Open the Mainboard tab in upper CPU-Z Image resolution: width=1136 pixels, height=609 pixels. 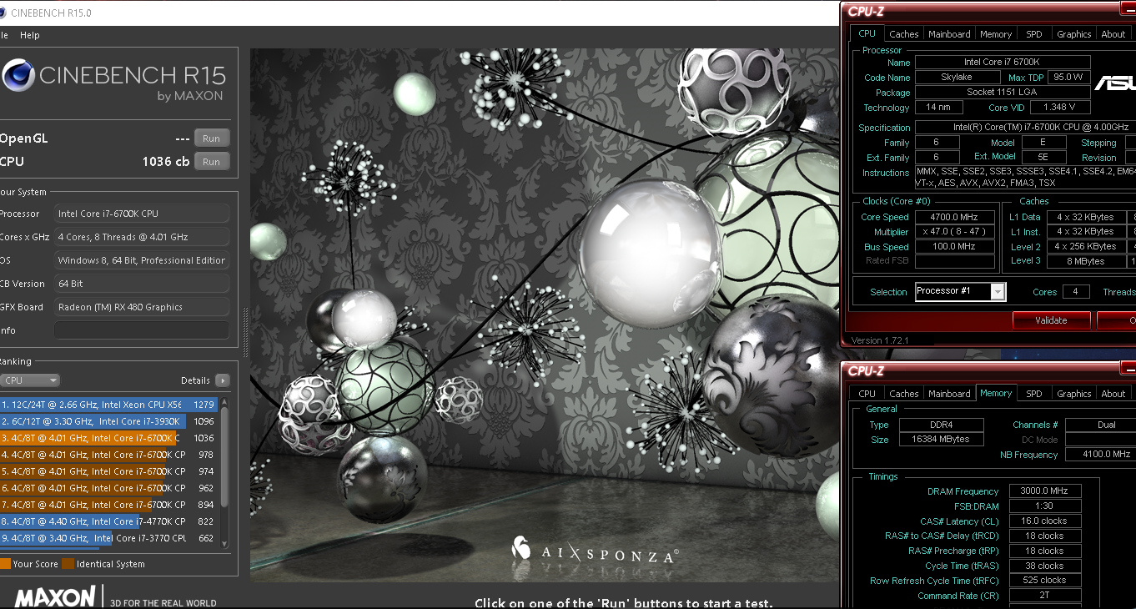point(949,34)
